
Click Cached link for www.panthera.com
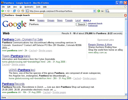pyautogui.click(x=33, y=51)
